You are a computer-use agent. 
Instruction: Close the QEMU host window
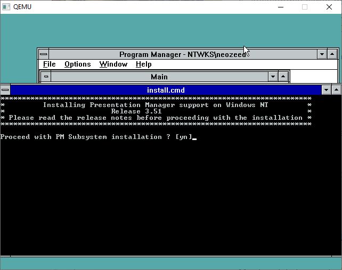coord(329,7)
